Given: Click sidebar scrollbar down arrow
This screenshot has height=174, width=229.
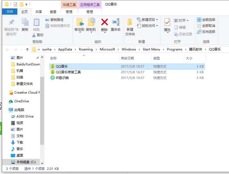Looking at the screenshot, I should 42,163.
